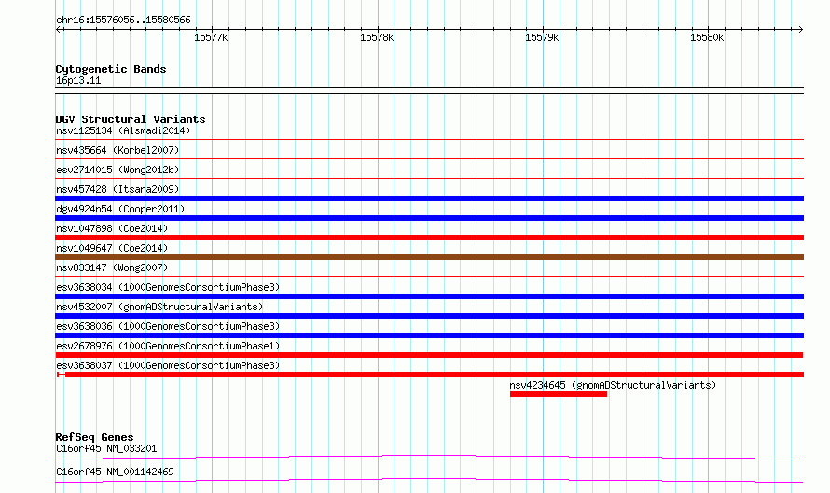This screenshot has height=493, width=830.
Task: Click the nsv1125134 (Alsmadi2014) variant label
Action: pos(123,130)
